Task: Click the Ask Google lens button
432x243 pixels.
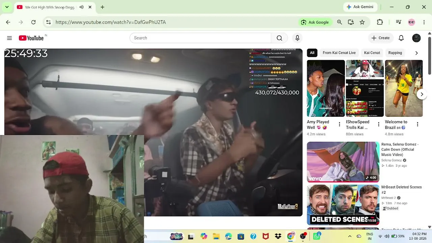Action: 315,22
